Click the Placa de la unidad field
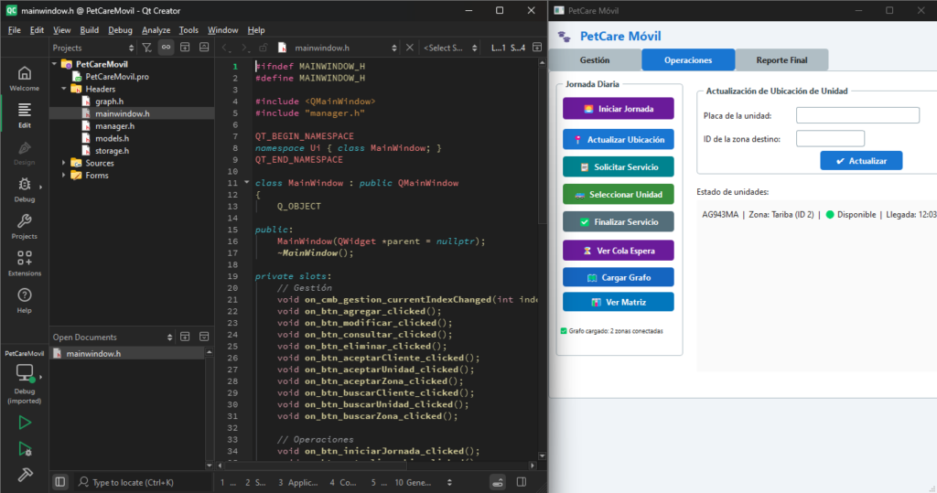Viewport: 937px width, 493px height. click(857, 115)
